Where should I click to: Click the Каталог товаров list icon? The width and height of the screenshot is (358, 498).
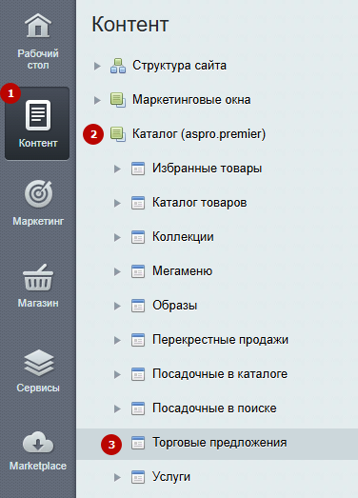(x=138, y=203)
